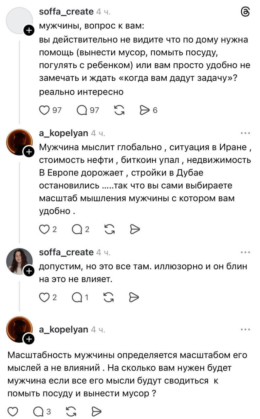The height and width of the screenshot is (419, 260).
Task: Open the Threads logo icon
Action: pyautogui.click(x=245, y=12)
